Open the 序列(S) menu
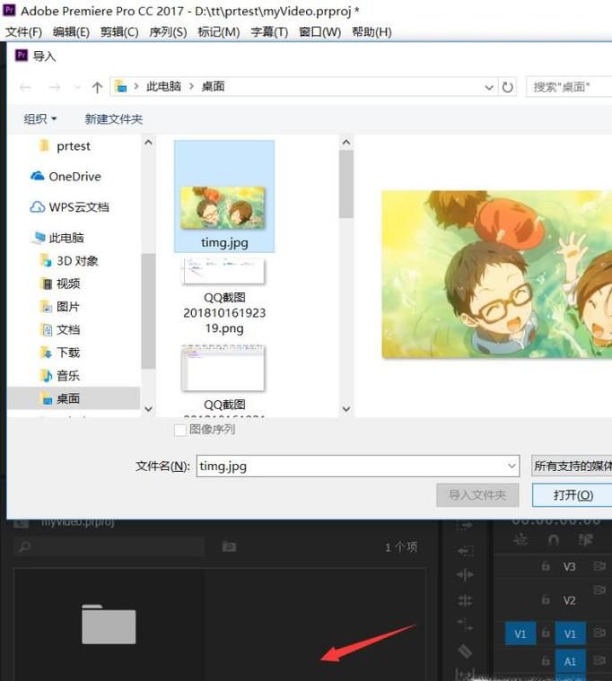Screen dimensions: 612x681 pyautogui.click(x=168, y=32)
